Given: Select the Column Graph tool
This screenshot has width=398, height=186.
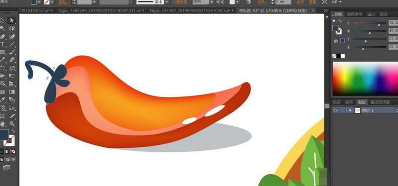Looking at the screenshot, I should tap(12, 108).
